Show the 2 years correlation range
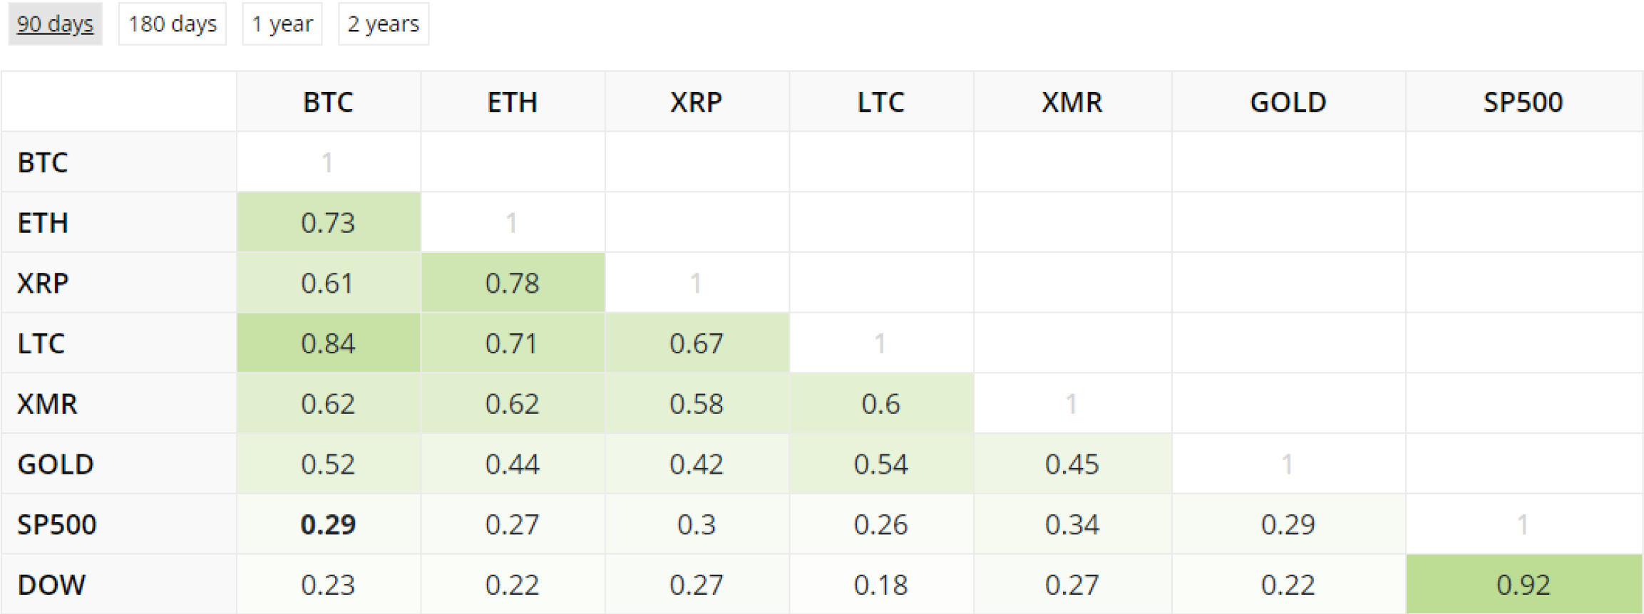 tap(384, 24)
